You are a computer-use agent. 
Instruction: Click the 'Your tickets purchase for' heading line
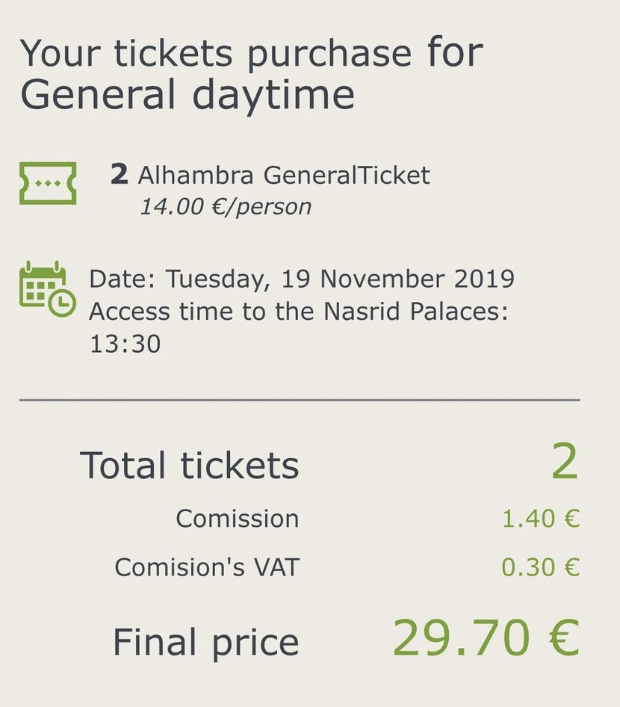(251, 53)
